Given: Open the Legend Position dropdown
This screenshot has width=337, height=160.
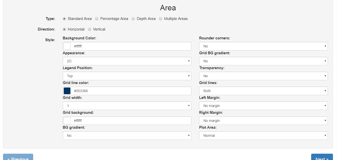Looking at the screenshot, I should 127,76.
